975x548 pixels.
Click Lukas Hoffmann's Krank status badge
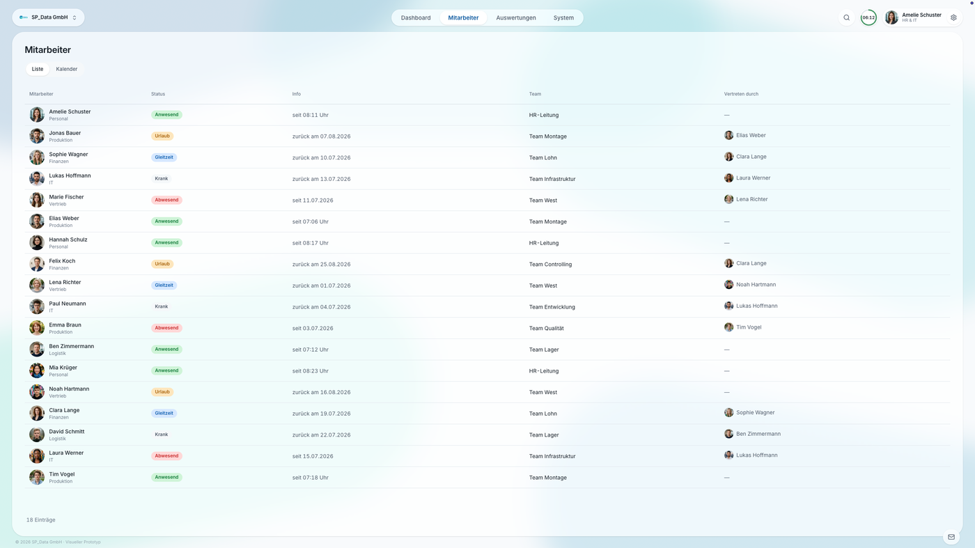pos(162,179)
